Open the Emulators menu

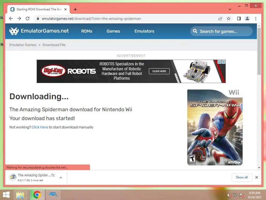(x=144, y=31)
